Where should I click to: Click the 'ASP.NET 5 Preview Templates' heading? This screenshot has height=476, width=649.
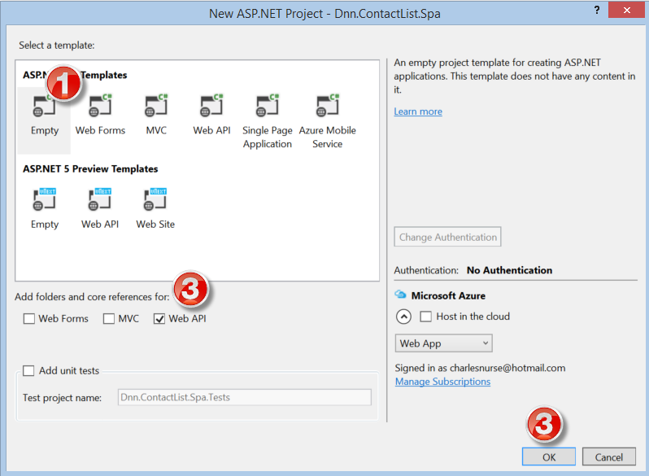[90, 169]
